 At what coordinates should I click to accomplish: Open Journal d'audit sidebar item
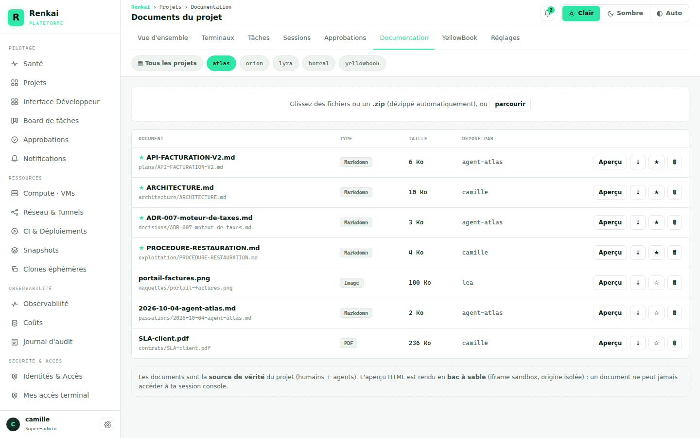(60, 342)
